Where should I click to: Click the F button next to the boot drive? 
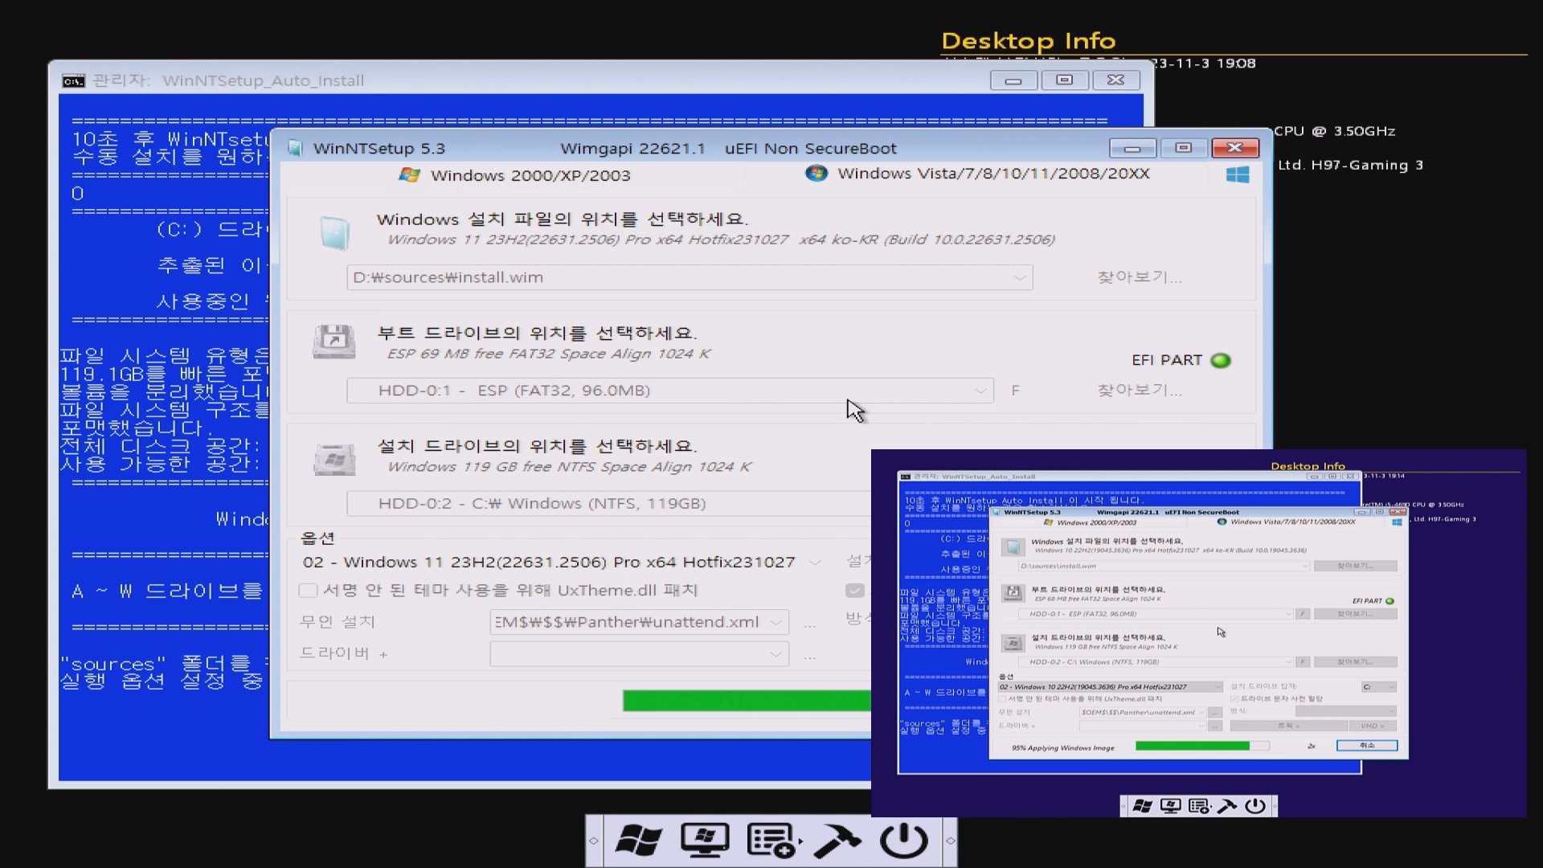(1016, 391)
